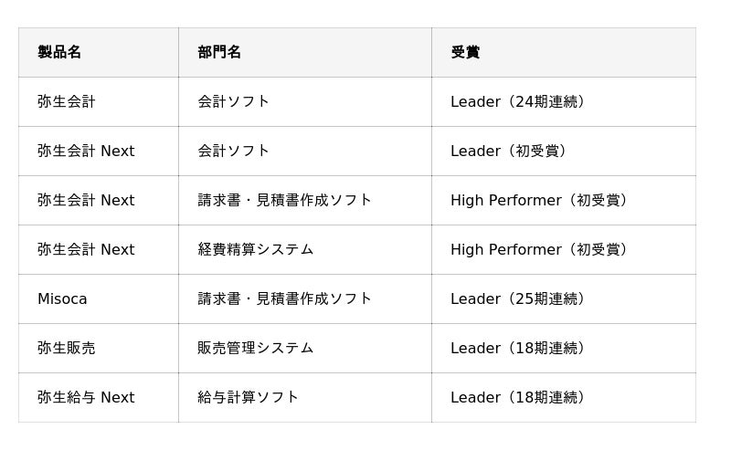Click High Performer cell in 請求書 row of 弥生会計 Next
Screen dimensions: 731x450
click(564, 200)
